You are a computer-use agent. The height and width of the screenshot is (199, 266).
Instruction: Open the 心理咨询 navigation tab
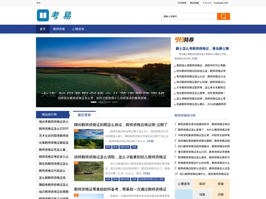pos(78,29)
